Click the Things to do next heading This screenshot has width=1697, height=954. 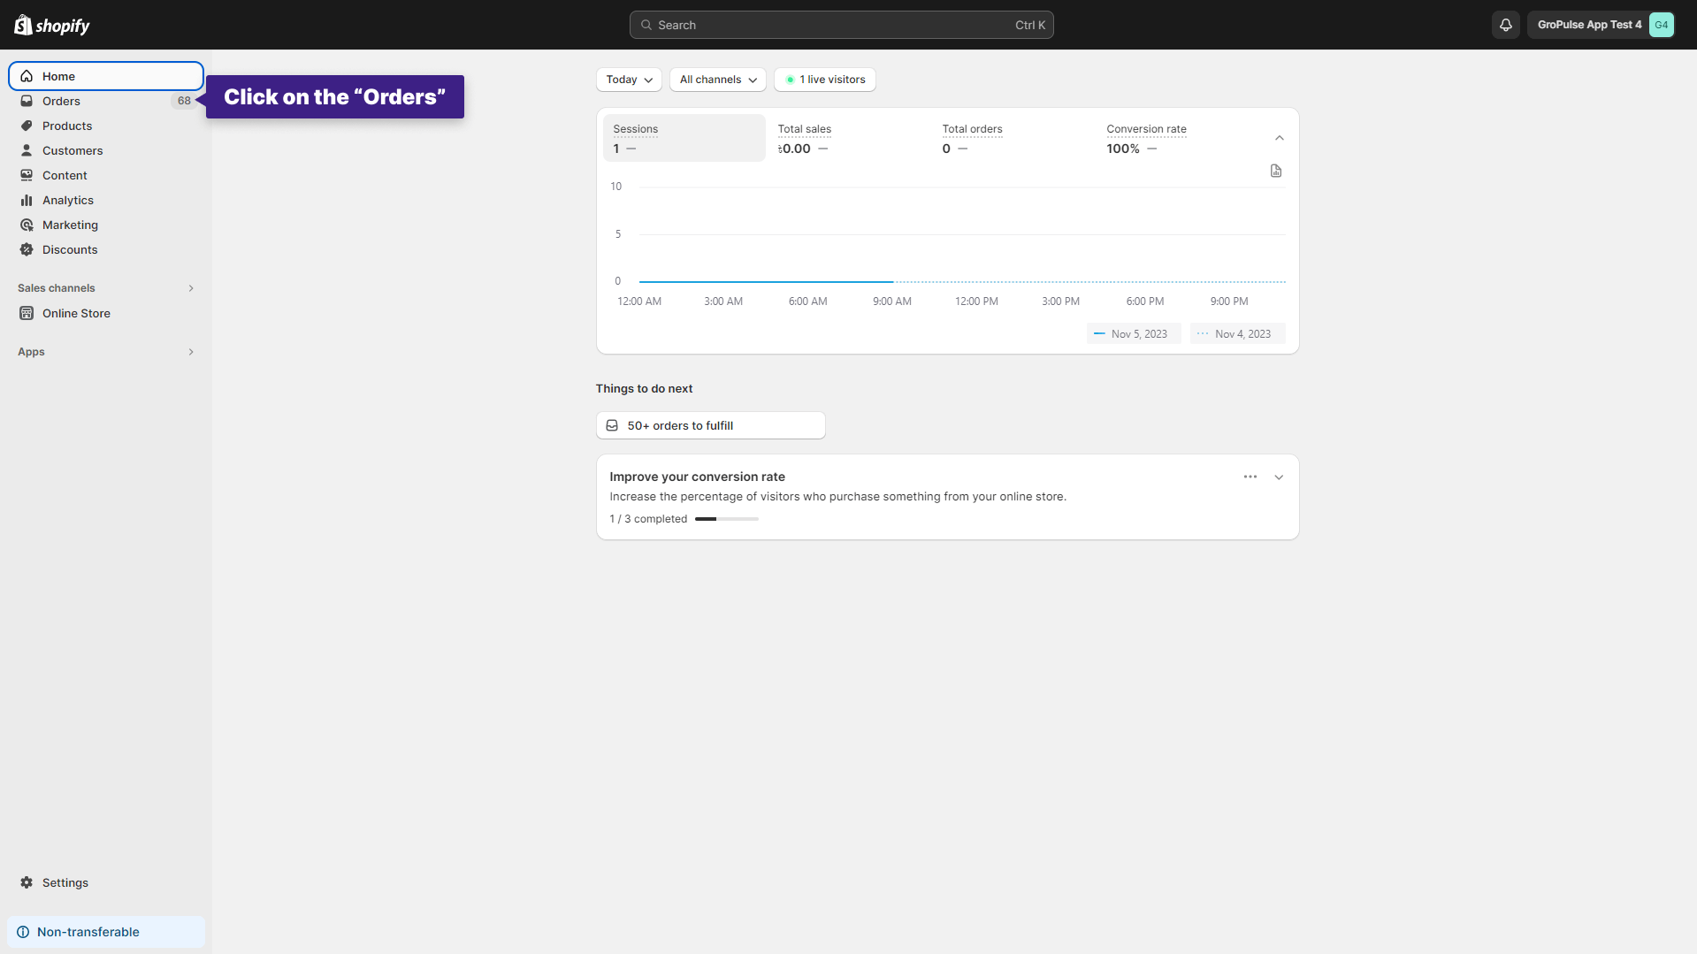tap(644, 389)
